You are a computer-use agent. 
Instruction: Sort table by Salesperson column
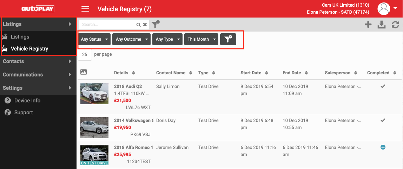[x=341, y=73]
